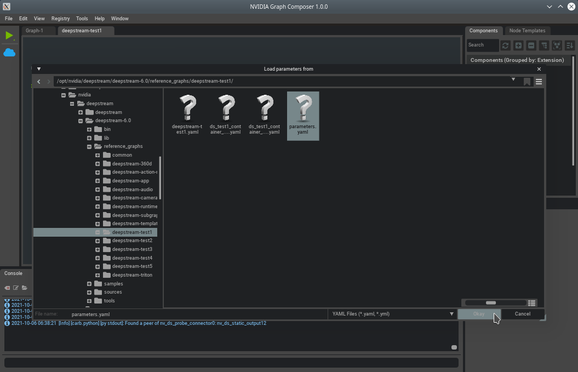Clear the console with red delete icon
Viewport: 578px width, 372px height.
pyautogui.click(x=7, y=288)
